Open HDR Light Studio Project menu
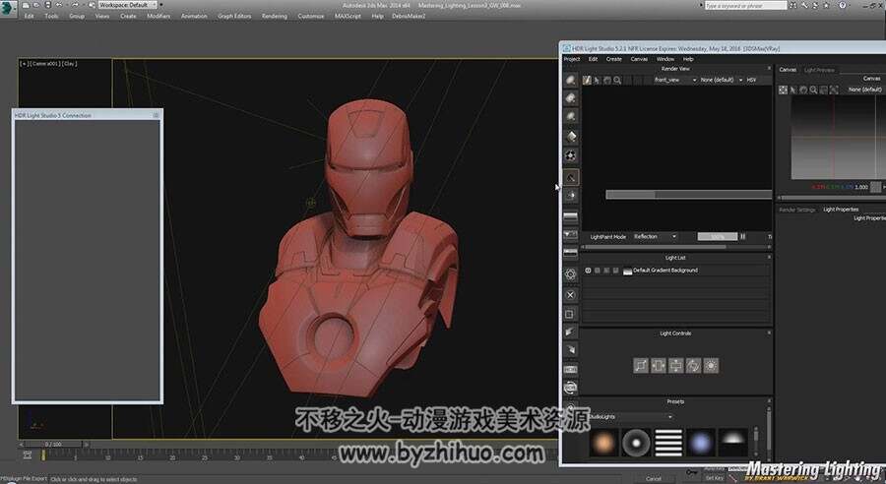 click(x=572, y=59)
